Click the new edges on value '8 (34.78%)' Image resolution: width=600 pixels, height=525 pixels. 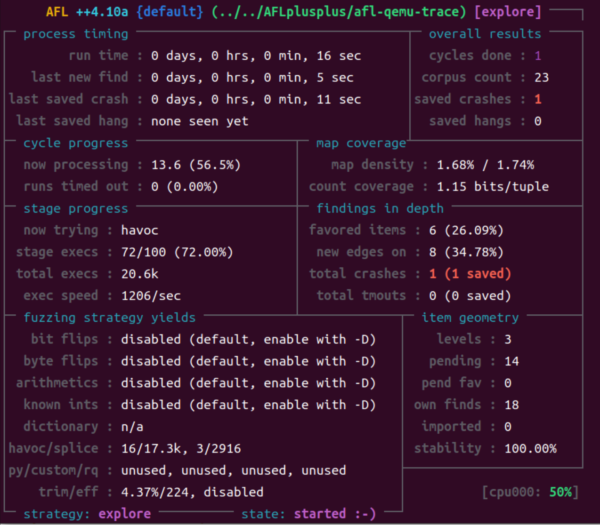[x=466, y=252]
